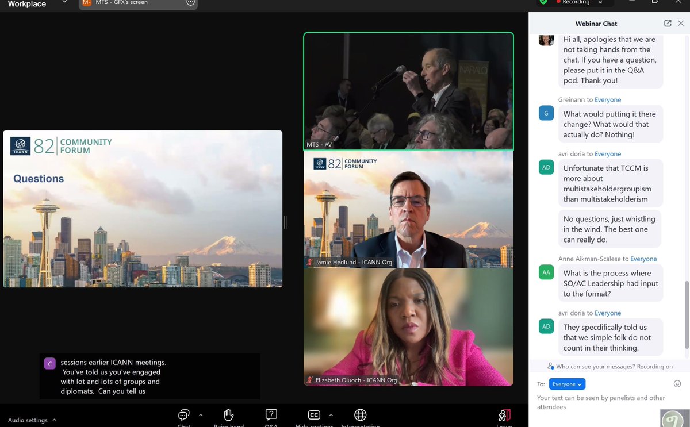Click the captions speaker C avatar
Viewport: 690px width, 427px height.
[50, 363]
